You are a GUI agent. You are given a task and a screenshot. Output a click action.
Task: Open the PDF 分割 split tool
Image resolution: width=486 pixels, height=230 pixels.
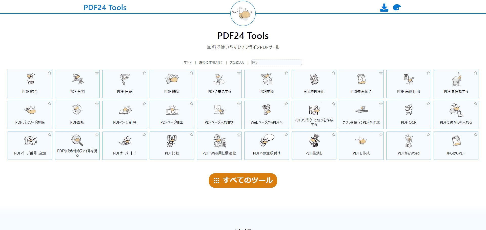pos(77,84)
